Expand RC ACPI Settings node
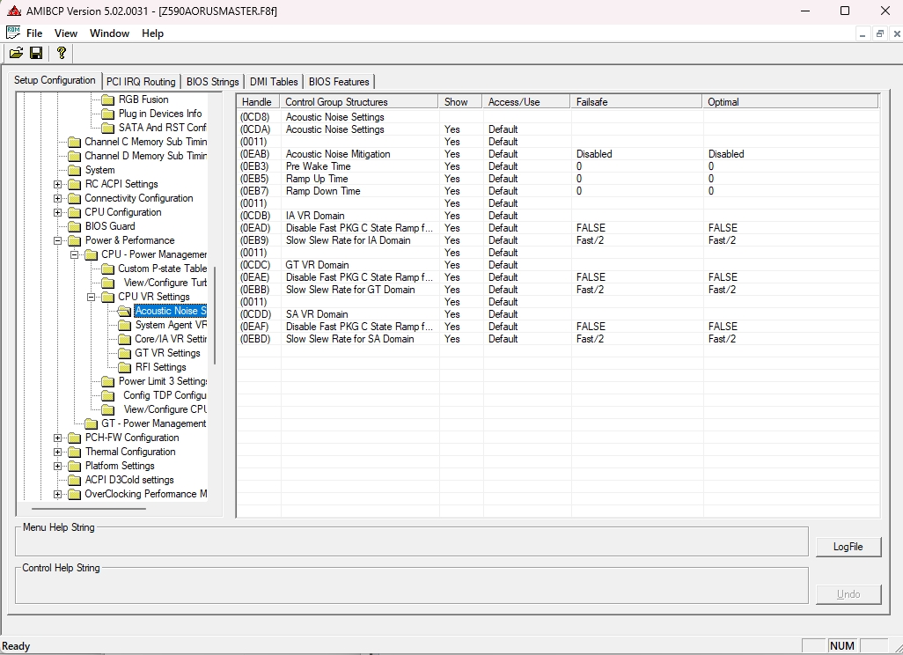 [x=57, y=184]
